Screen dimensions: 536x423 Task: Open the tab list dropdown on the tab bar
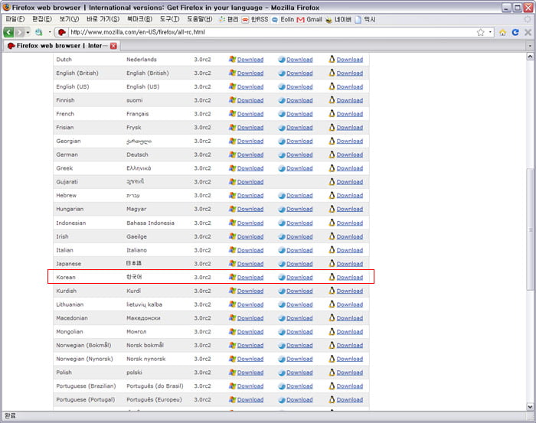pos(530,46)
